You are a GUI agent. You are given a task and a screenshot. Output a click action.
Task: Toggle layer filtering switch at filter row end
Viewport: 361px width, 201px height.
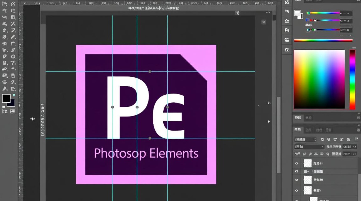coord(356,139)
